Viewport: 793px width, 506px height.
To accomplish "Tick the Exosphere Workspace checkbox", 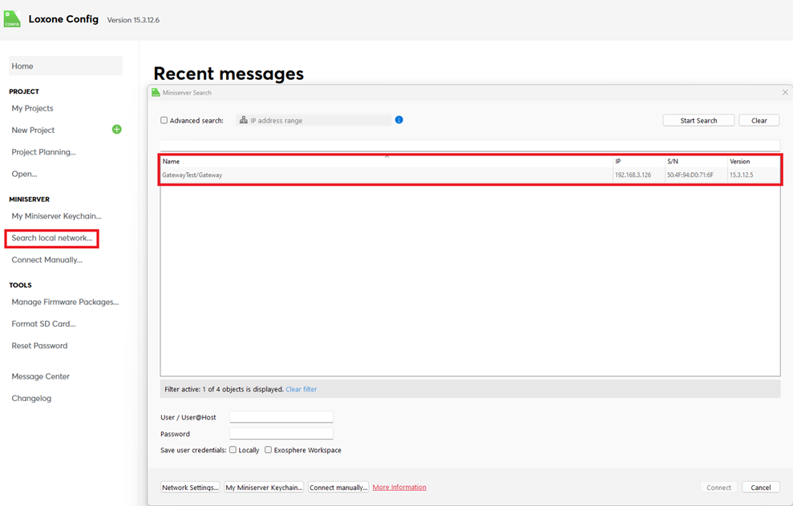I will (x=269, y=450).
